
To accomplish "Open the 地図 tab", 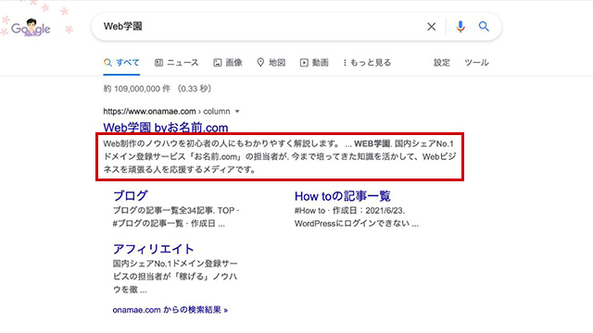I will 271,63.
